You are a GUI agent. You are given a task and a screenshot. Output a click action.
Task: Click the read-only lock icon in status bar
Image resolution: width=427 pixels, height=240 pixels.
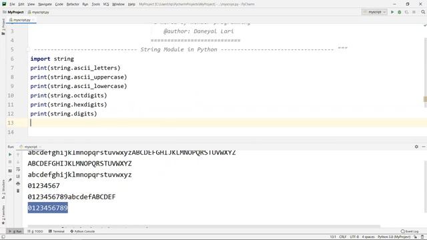pos(415,237)
